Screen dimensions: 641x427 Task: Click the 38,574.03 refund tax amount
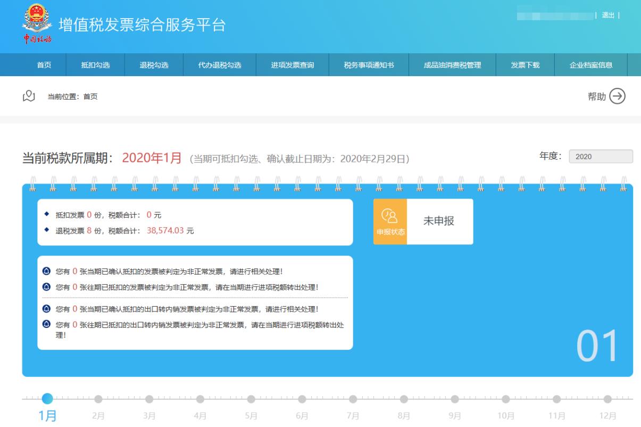[165, 231]
